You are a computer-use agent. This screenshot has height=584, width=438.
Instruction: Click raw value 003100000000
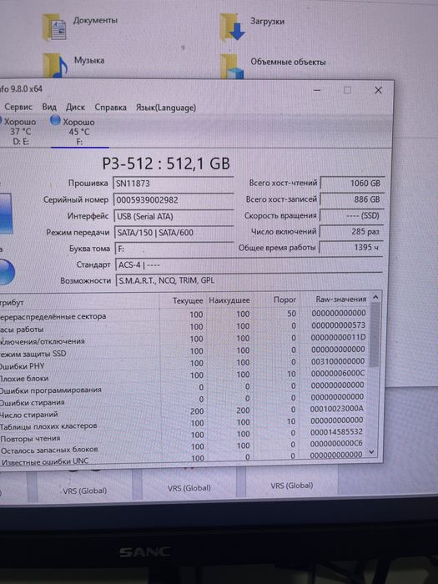pyautogui.click(x=338, y=361)
